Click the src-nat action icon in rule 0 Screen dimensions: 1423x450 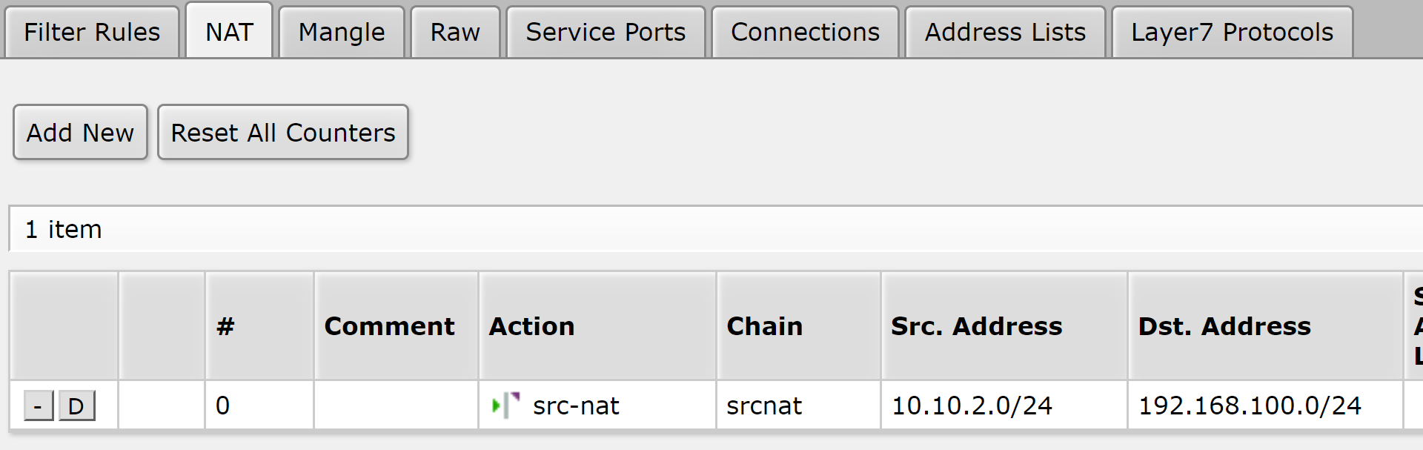pos(506,406)
